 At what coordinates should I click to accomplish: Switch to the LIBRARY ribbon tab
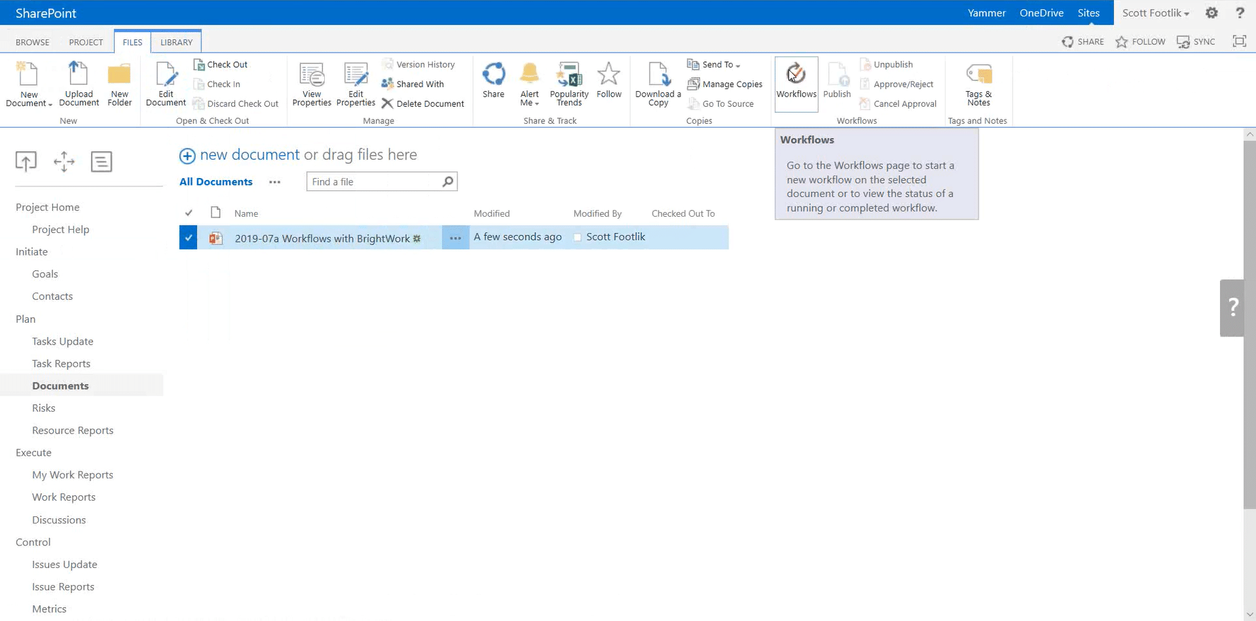pos(176,42)
